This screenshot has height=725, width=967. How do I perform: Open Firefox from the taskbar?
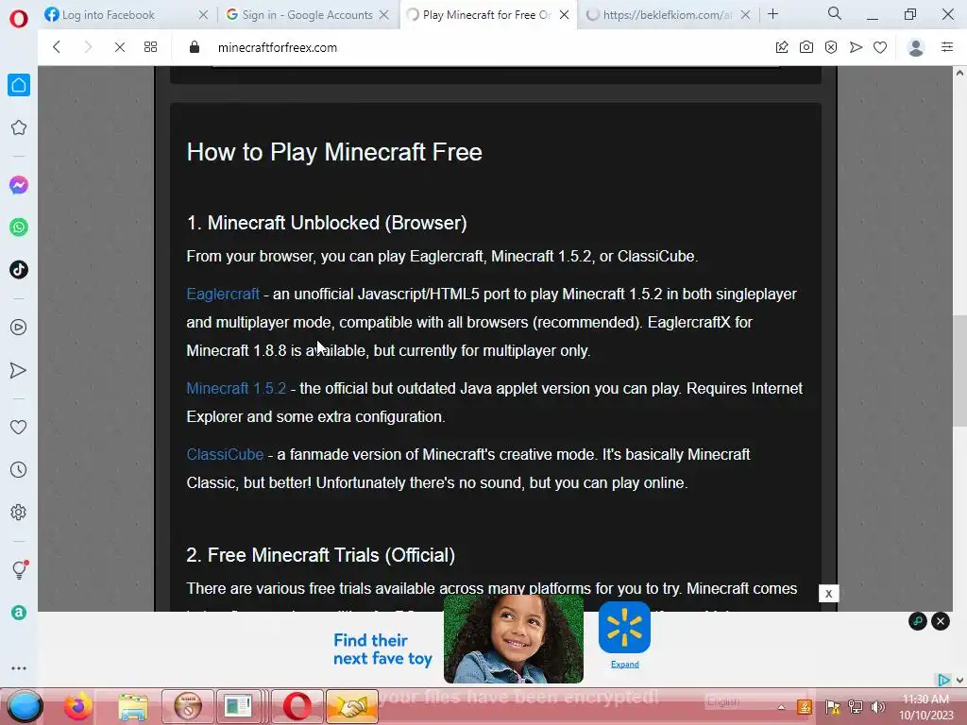[78, 706]
